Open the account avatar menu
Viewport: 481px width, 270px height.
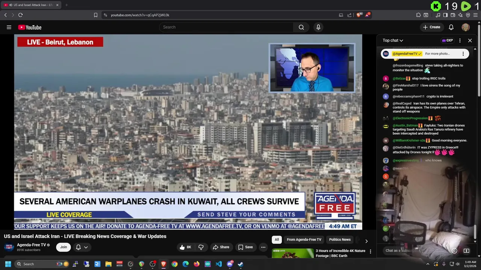[x=466, y=27]
